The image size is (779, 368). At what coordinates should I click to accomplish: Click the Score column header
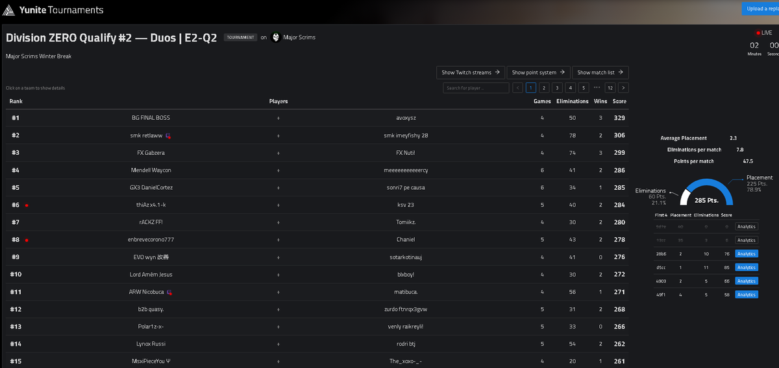click(x=619, y=101)
